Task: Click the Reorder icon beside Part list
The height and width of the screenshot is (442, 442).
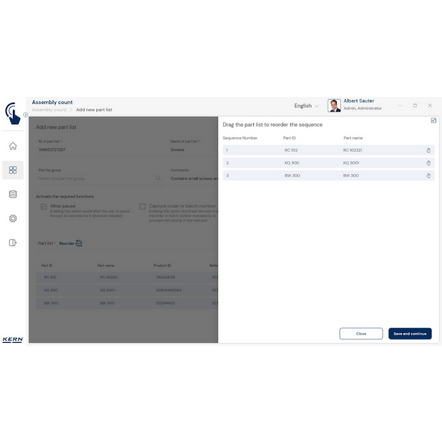Action: pos(78,243)
